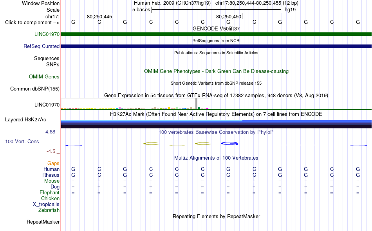This screenshot has height=231, width=372.
Task: Open the 'Common dbSNP(155)' track label
Action: click(35, 89)
